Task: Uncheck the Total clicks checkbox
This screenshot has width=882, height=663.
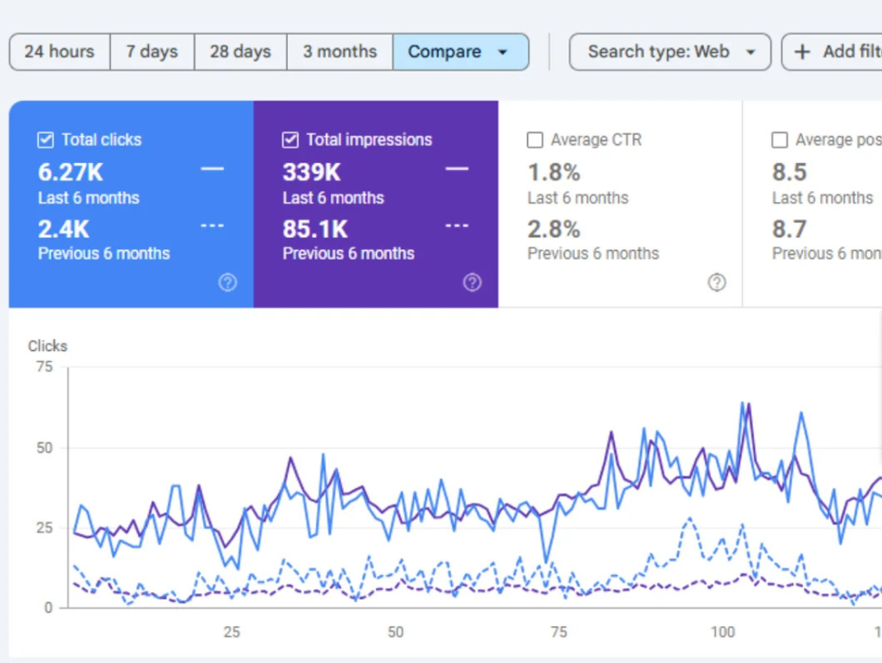Action: pos(44,140)
